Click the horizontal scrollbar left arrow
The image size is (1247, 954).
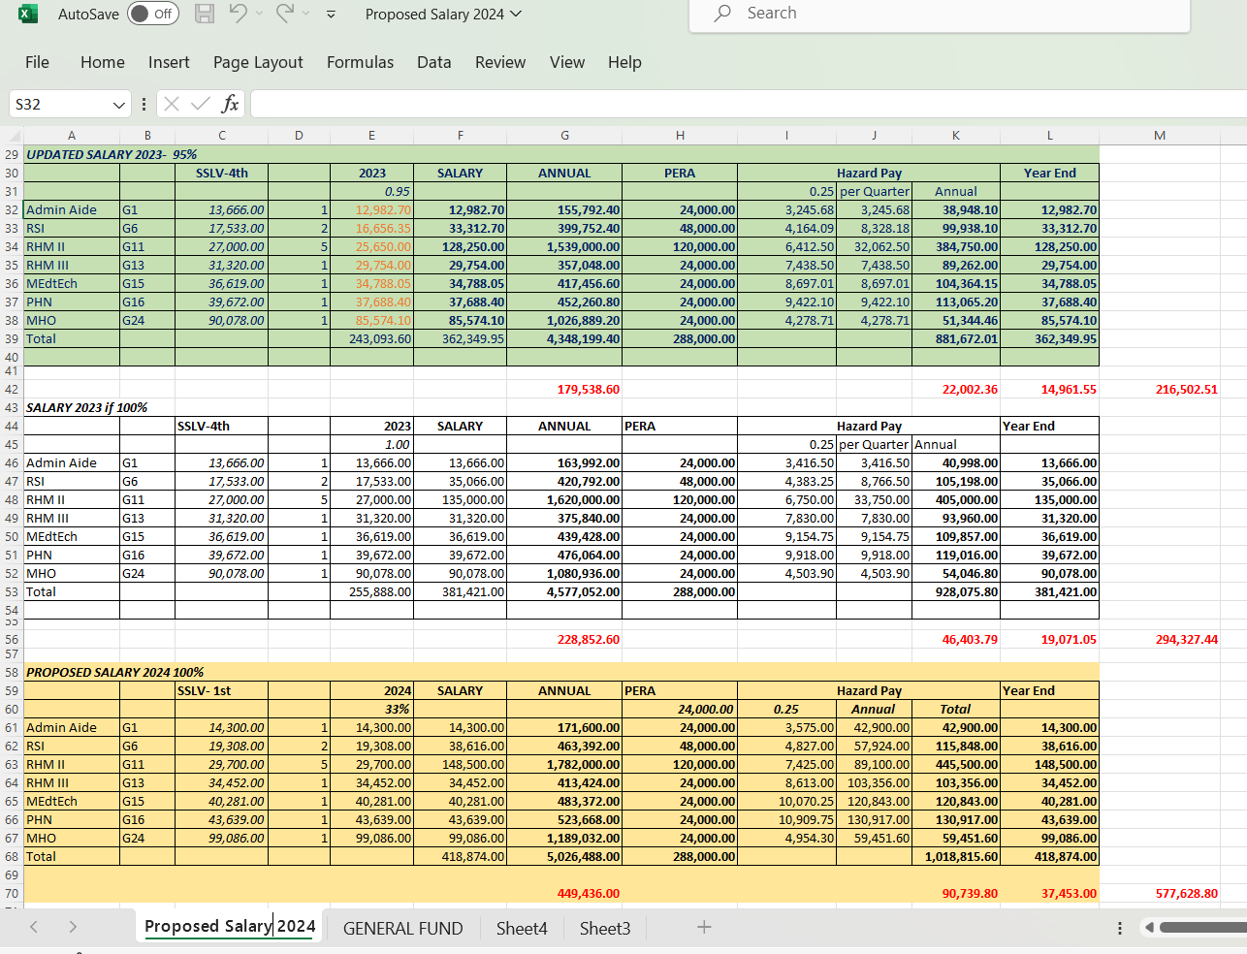pos(1149,928)
